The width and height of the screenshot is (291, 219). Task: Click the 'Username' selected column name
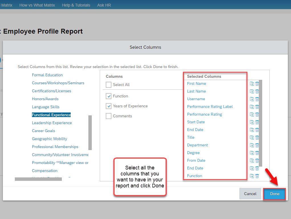196,99
